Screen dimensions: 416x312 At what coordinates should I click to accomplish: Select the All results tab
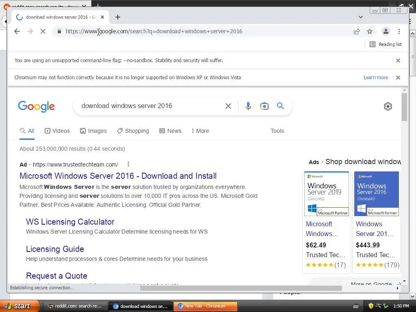click(x=27, y=131)
